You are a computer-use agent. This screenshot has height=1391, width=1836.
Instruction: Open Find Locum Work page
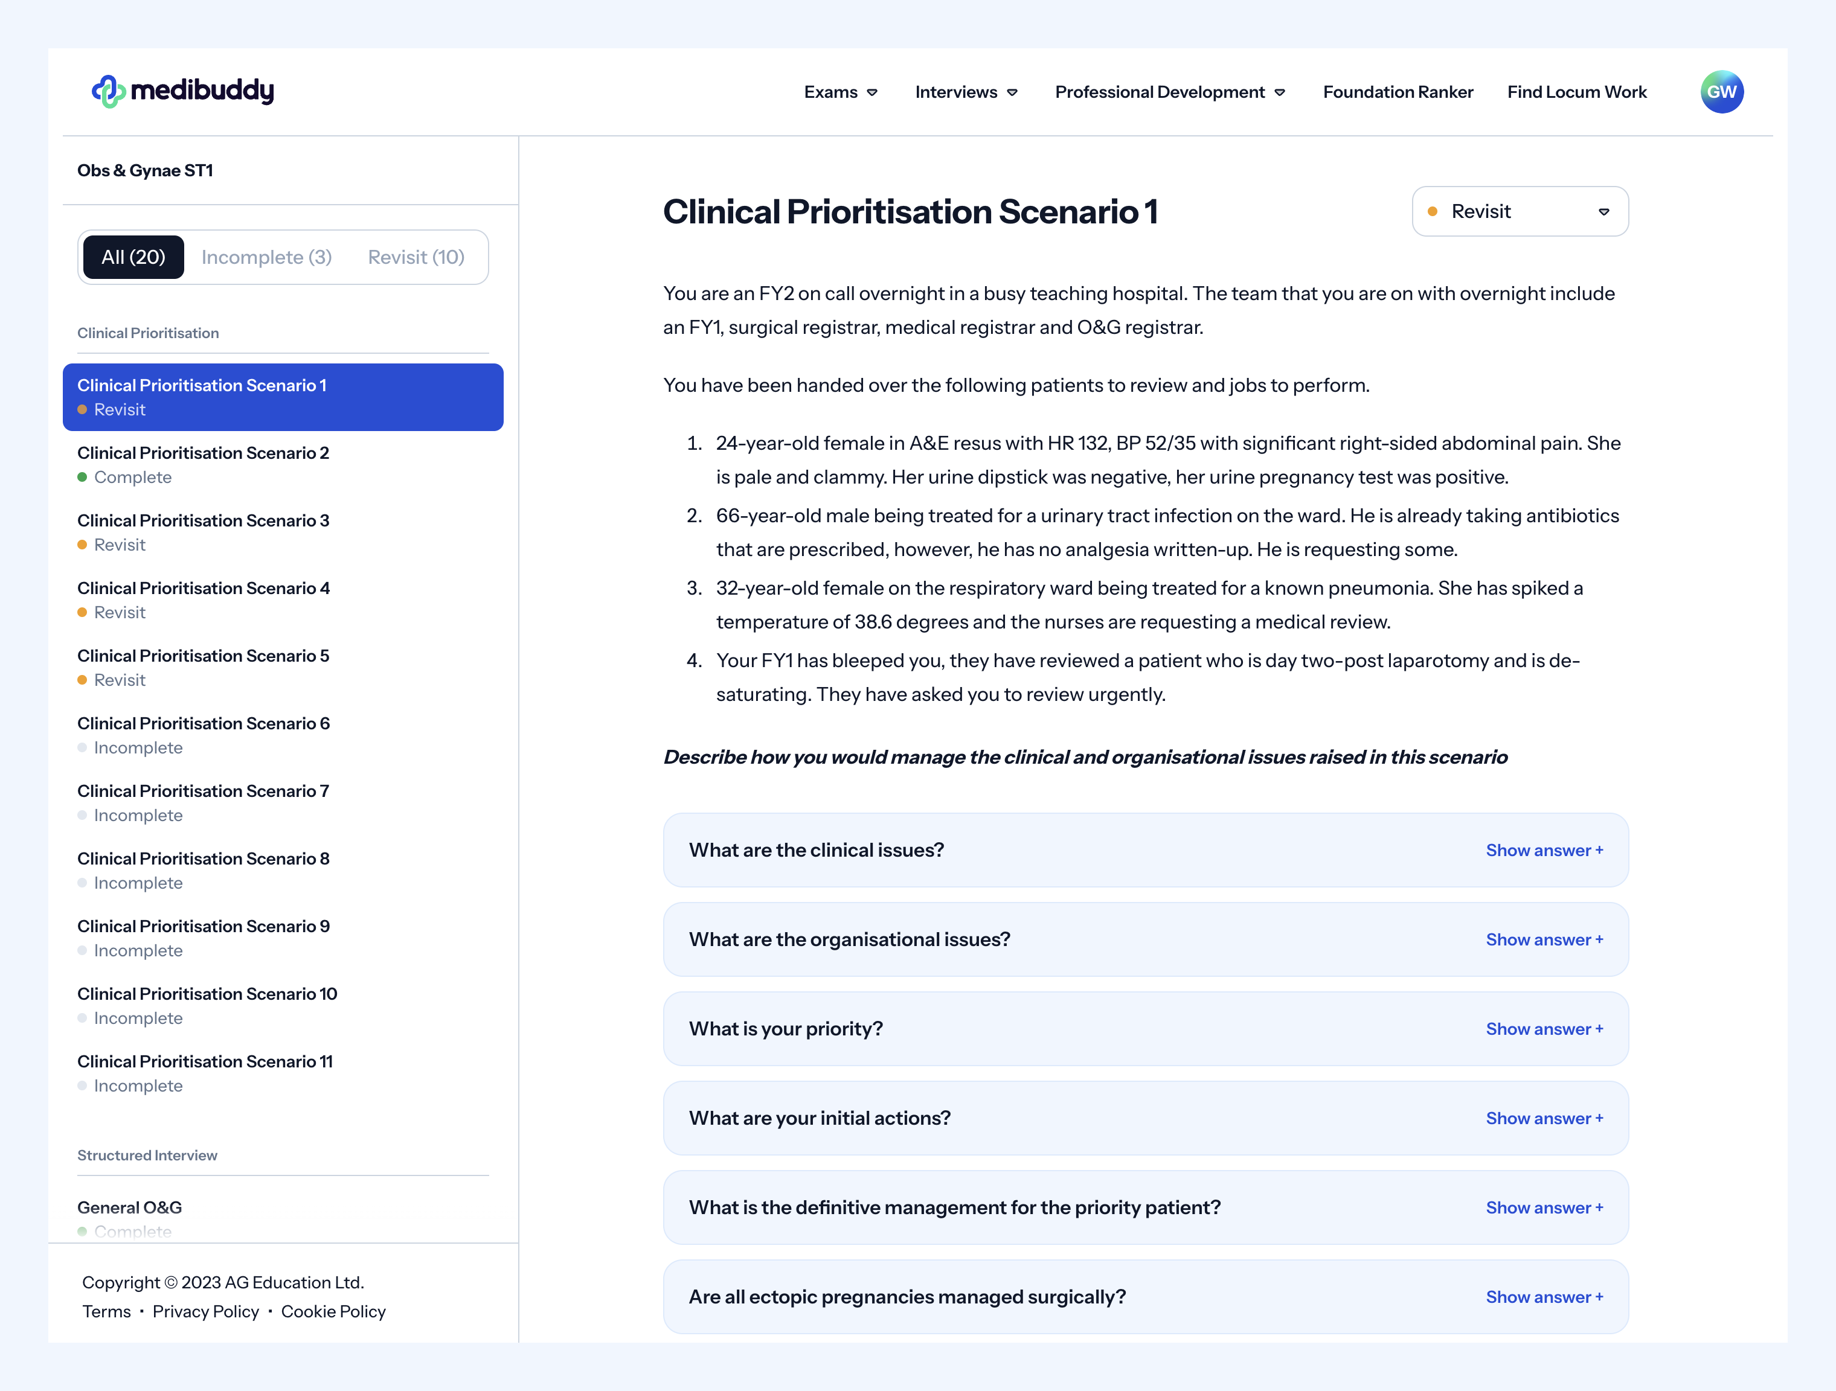pyautogui.click(x=1576, y=92)
